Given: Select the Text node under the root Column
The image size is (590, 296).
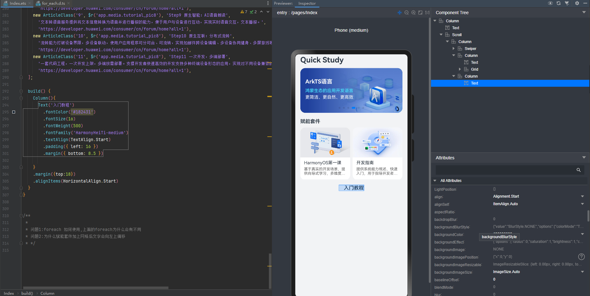Looking at the screenshot, I should 456,28.
